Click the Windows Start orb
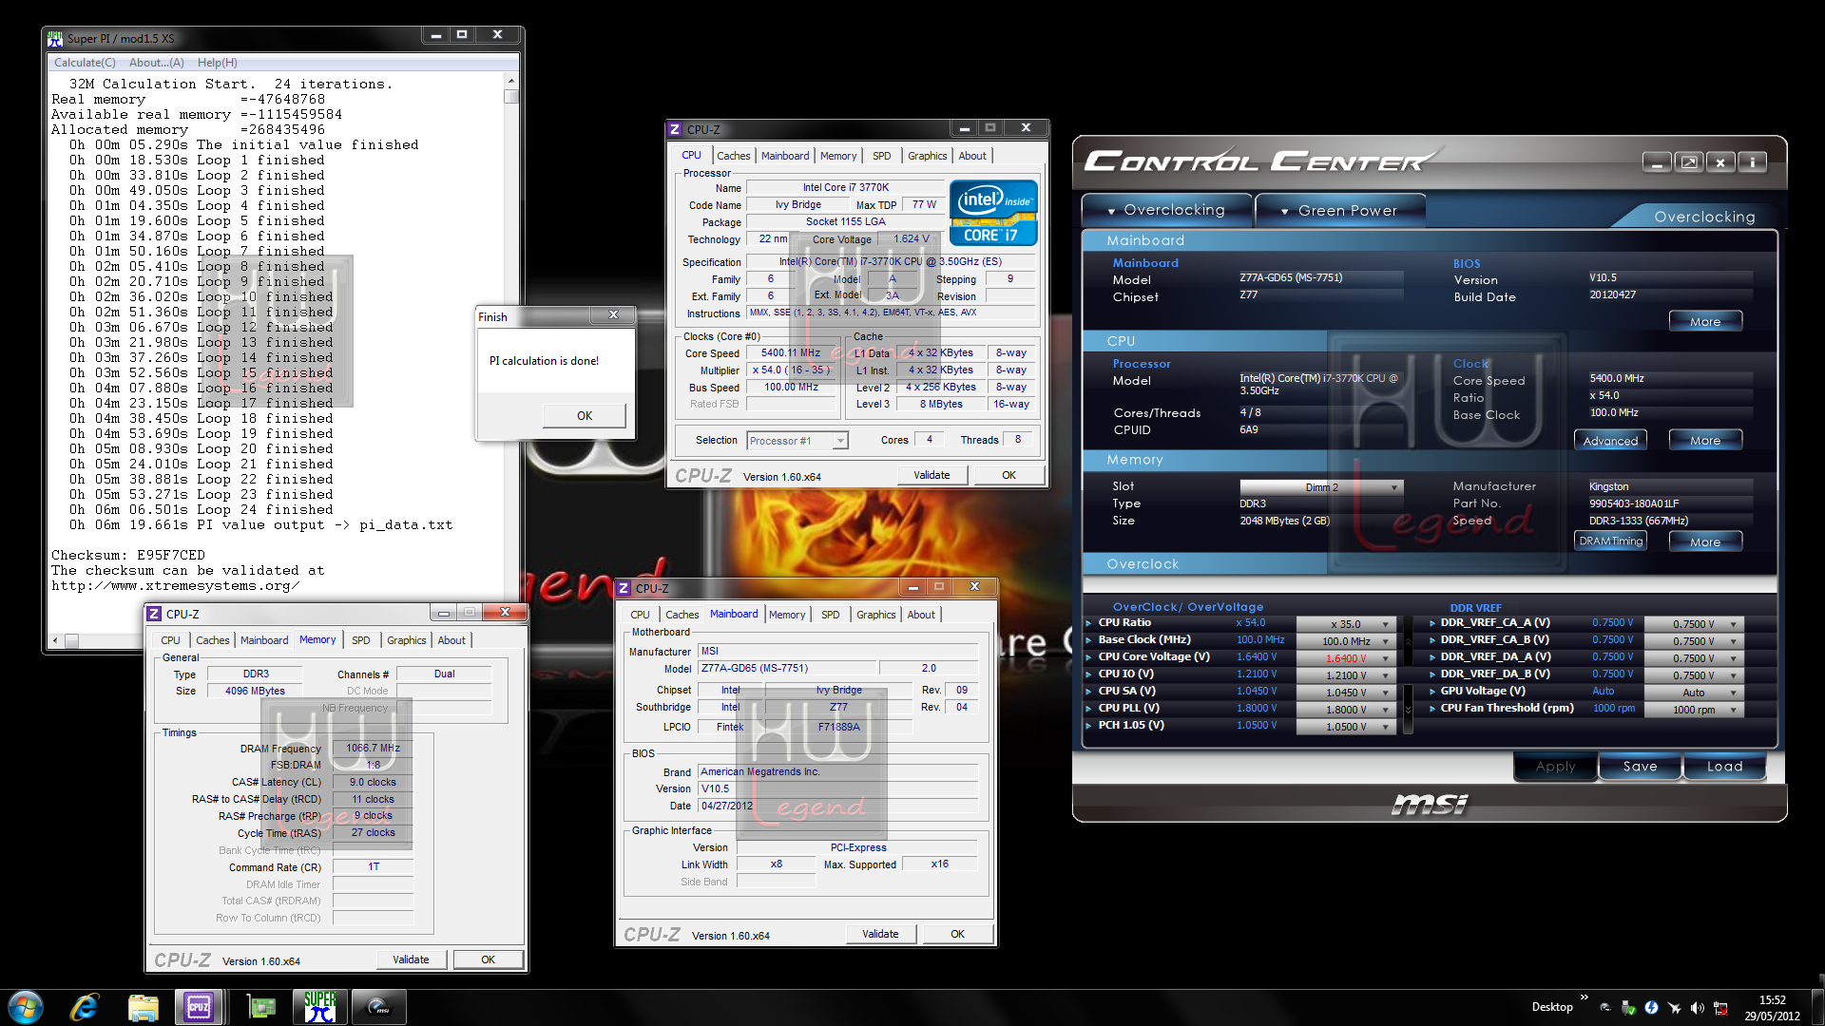The image size is (1825, 1026). (x=26, y=1007)
